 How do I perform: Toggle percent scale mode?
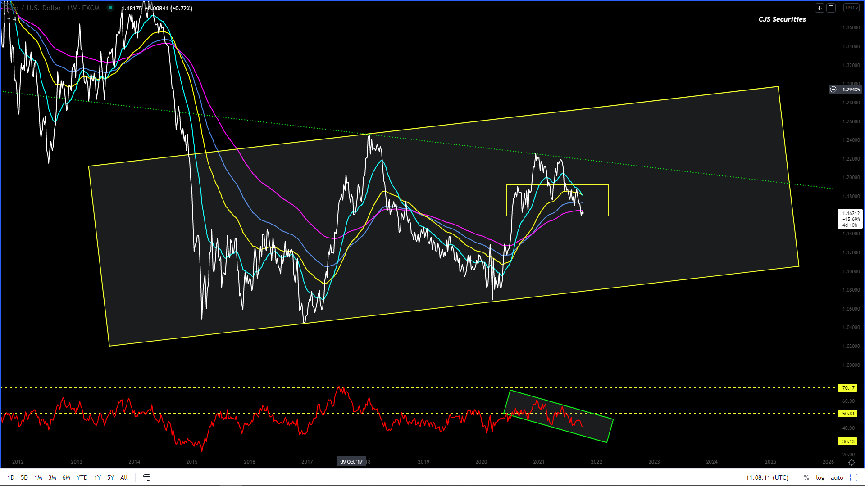(806, 477)
